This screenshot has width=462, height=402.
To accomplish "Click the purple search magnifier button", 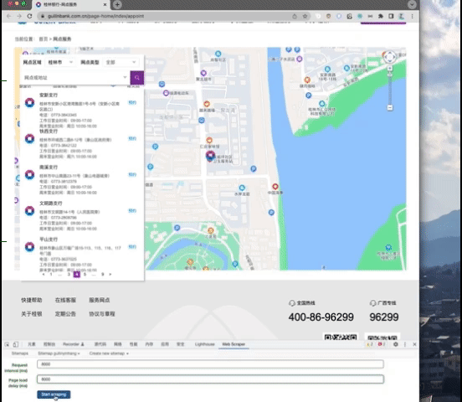I will coord(137,78).
